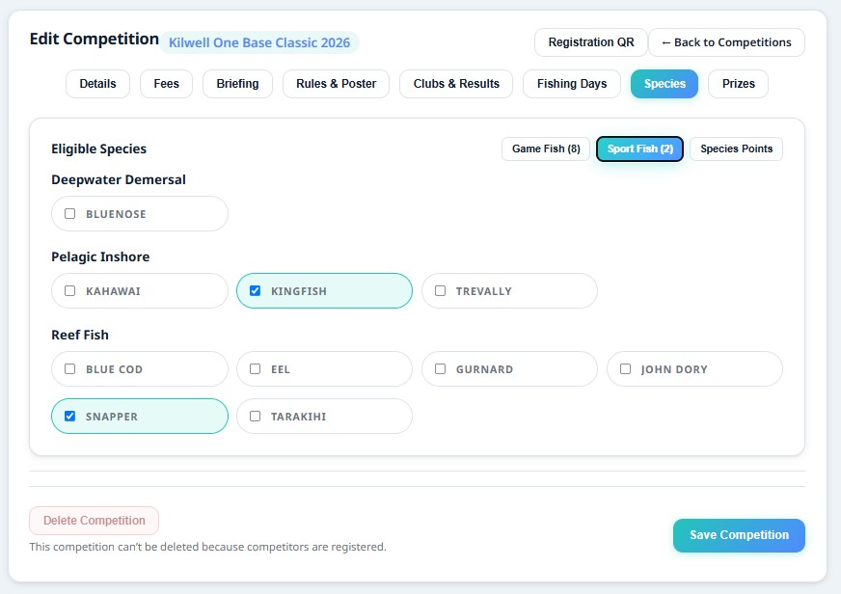Show the Game Fish (8) list
This screenshot has height=594, width=841.
[546, 149]
